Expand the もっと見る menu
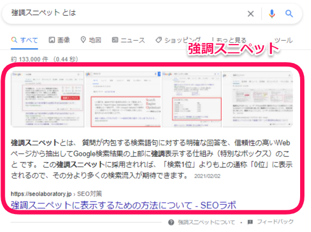The image size is (311, 232). point(229,40)
